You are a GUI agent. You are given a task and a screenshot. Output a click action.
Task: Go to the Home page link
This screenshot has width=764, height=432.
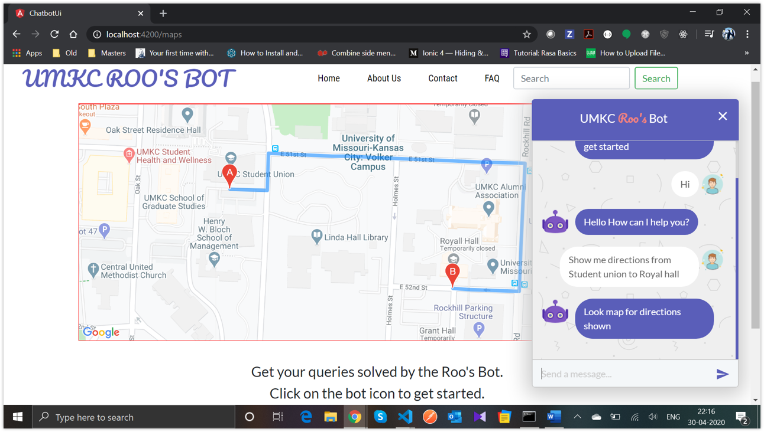click(x=329, y=78)
